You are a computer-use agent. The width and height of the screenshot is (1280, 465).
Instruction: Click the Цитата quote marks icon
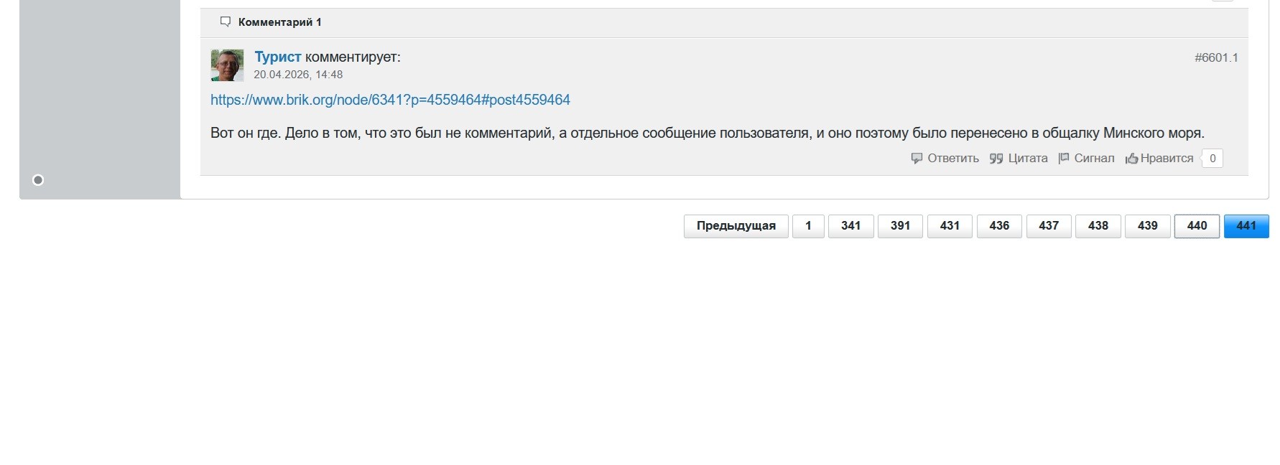[996, 159]
